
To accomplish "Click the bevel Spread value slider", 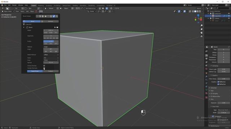I will click(x=51, y=63).
